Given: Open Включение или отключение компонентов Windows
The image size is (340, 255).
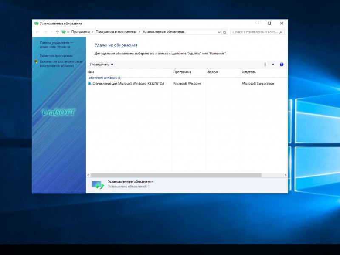Looking at the screenshot, I should coord(61,64).
